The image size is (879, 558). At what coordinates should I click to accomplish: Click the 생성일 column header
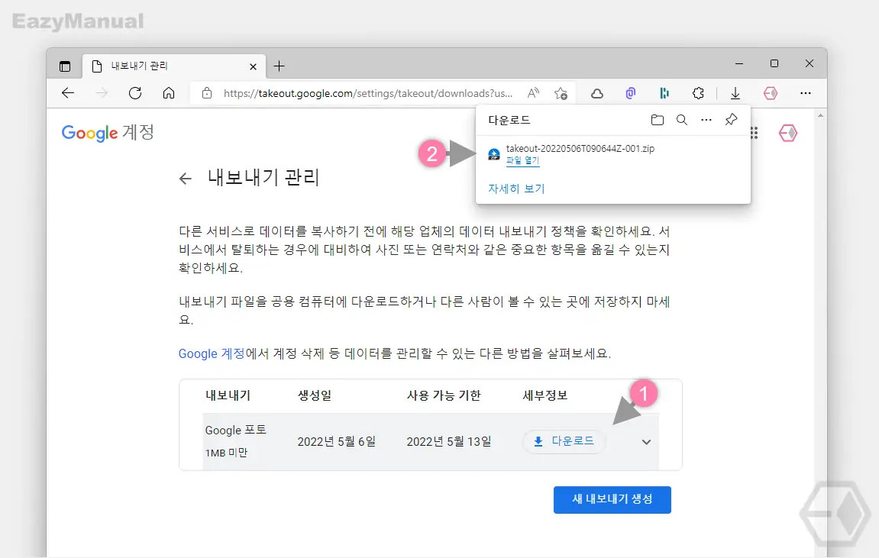[314, 395]
